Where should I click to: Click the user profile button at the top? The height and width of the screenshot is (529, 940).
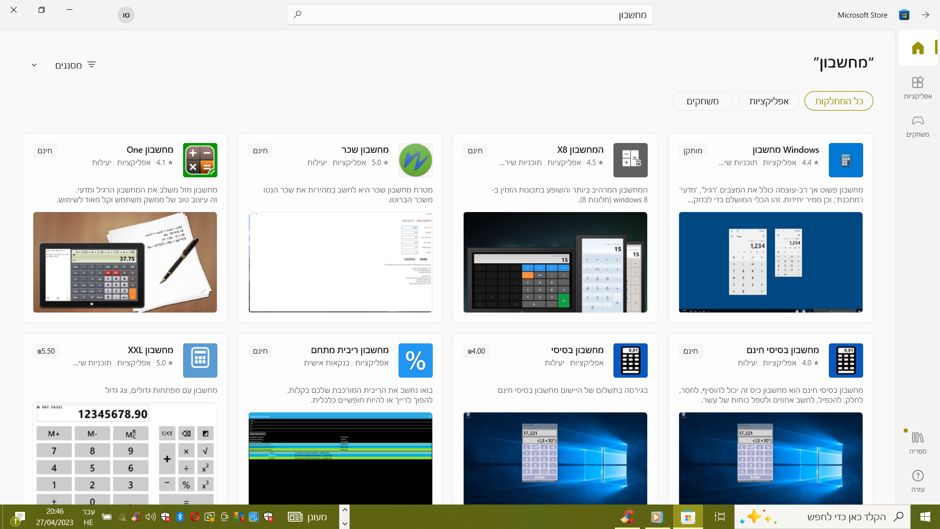coord(126,15)
